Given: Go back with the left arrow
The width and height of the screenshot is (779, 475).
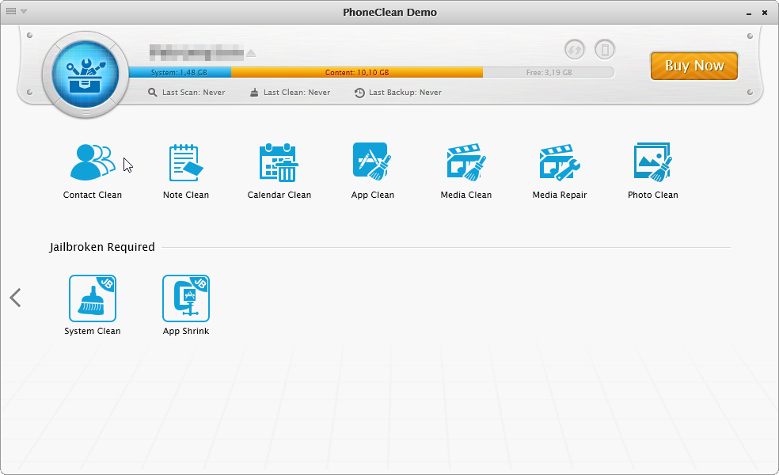Looking at the screenshot, I should pos(15,298).
